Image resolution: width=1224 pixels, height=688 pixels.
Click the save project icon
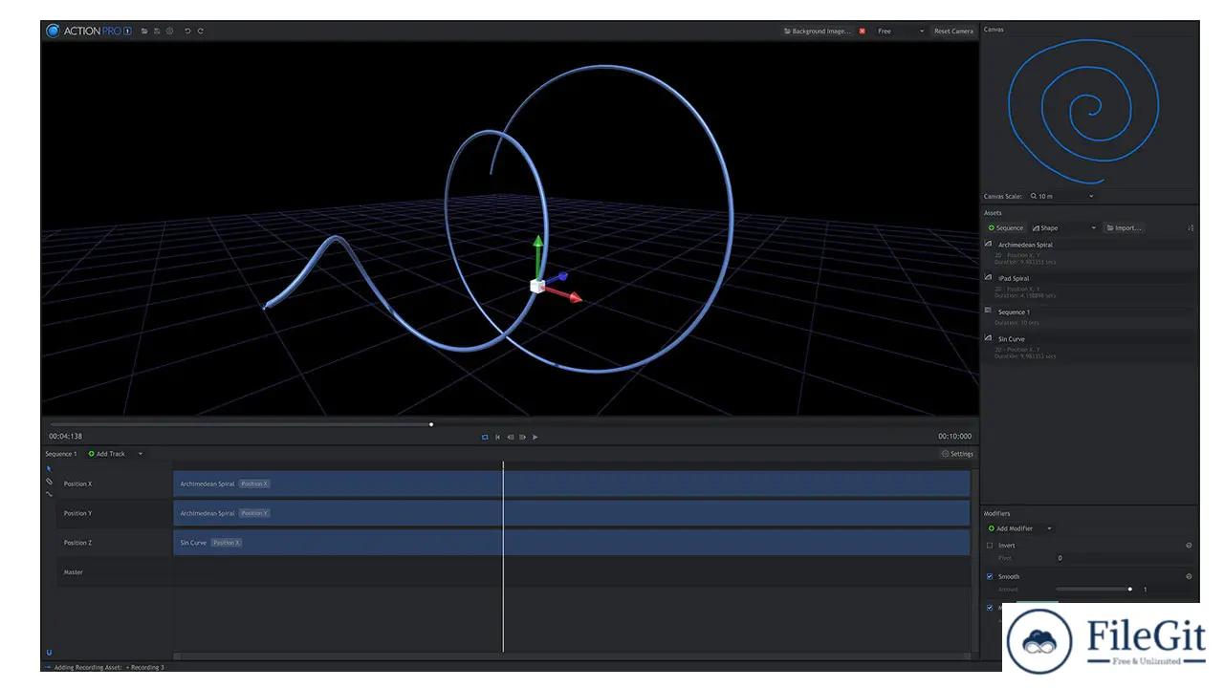pyautogui.click(x=157, y=31)
